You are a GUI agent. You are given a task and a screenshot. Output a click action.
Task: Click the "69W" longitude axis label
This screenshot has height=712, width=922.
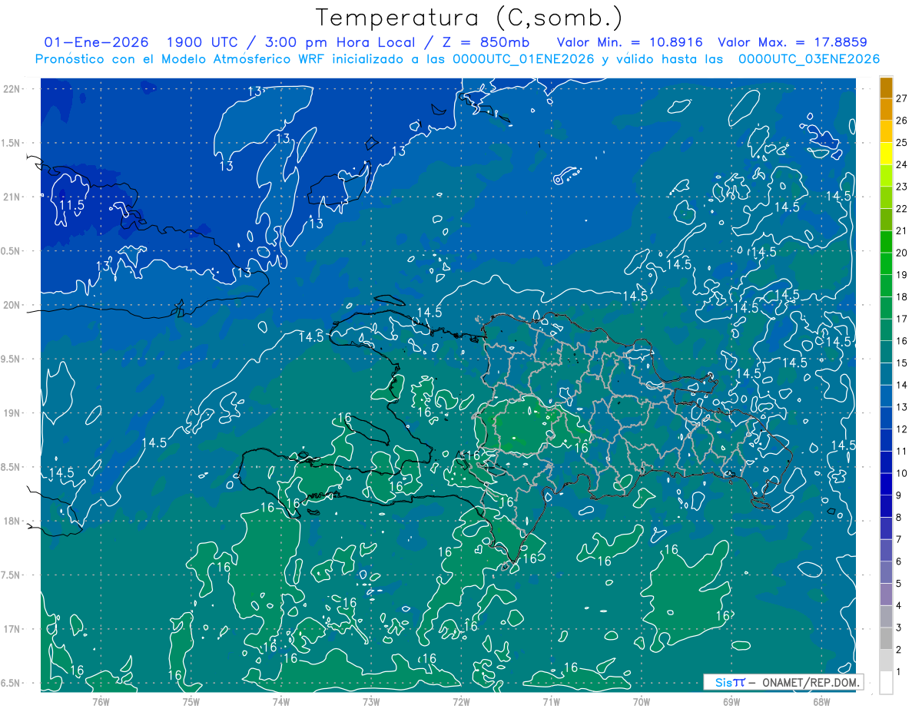coord(731,701)
